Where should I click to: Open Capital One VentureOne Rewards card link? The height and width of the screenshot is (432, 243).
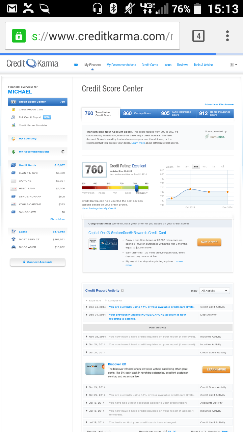[127, 233]
